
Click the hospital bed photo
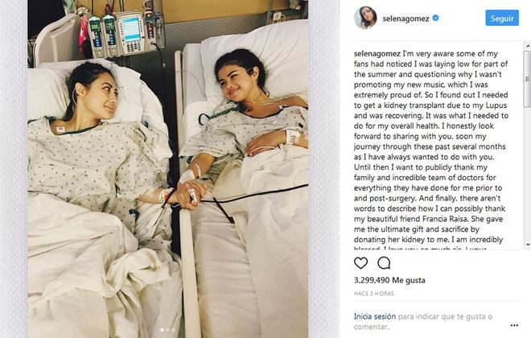pos(167,169)
